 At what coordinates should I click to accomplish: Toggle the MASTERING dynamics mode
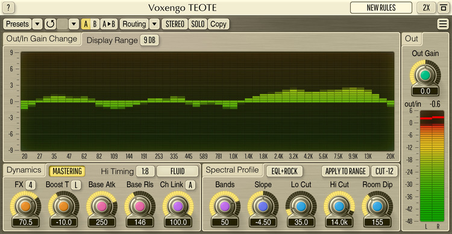point(67,171)
